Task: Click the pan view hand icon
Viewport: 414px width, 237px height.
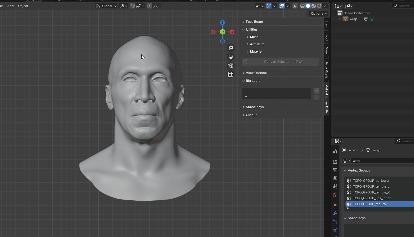Action: tap(231, 57)
